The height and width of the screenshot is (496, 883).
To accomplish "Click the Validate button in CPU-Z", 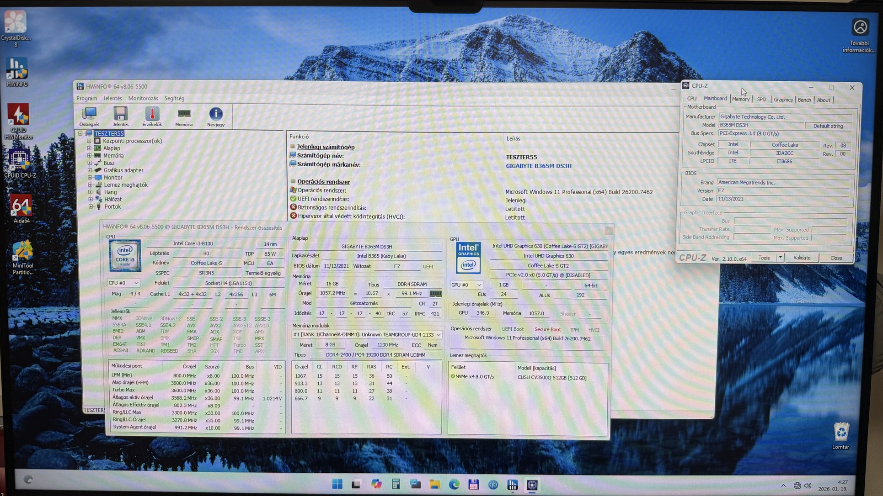I will click(802, 258).
